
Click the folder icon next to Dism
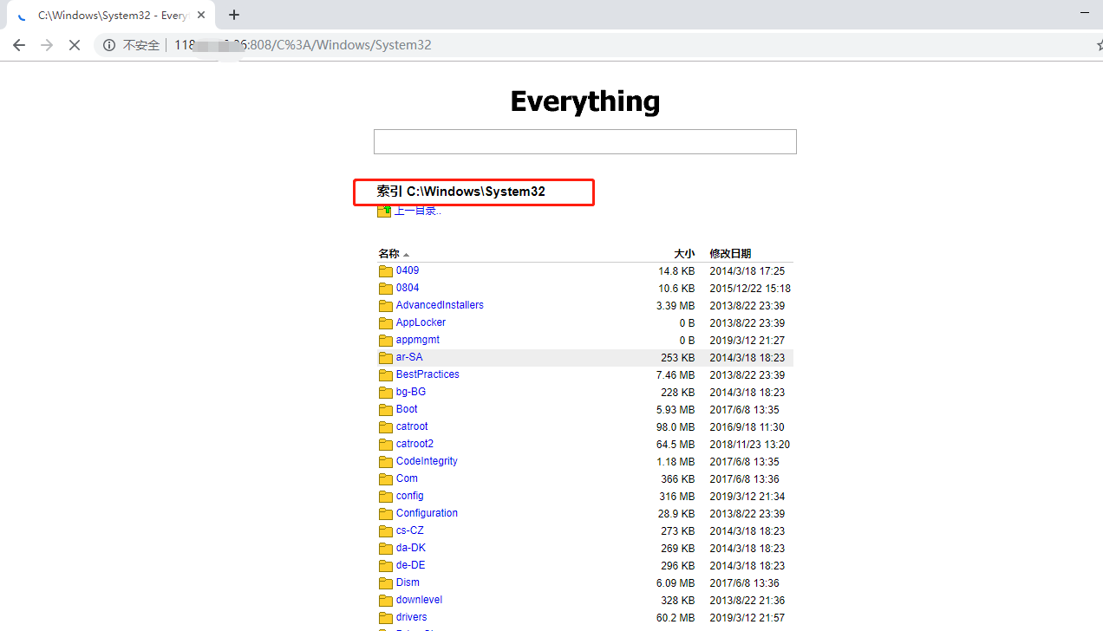(385, 582)
